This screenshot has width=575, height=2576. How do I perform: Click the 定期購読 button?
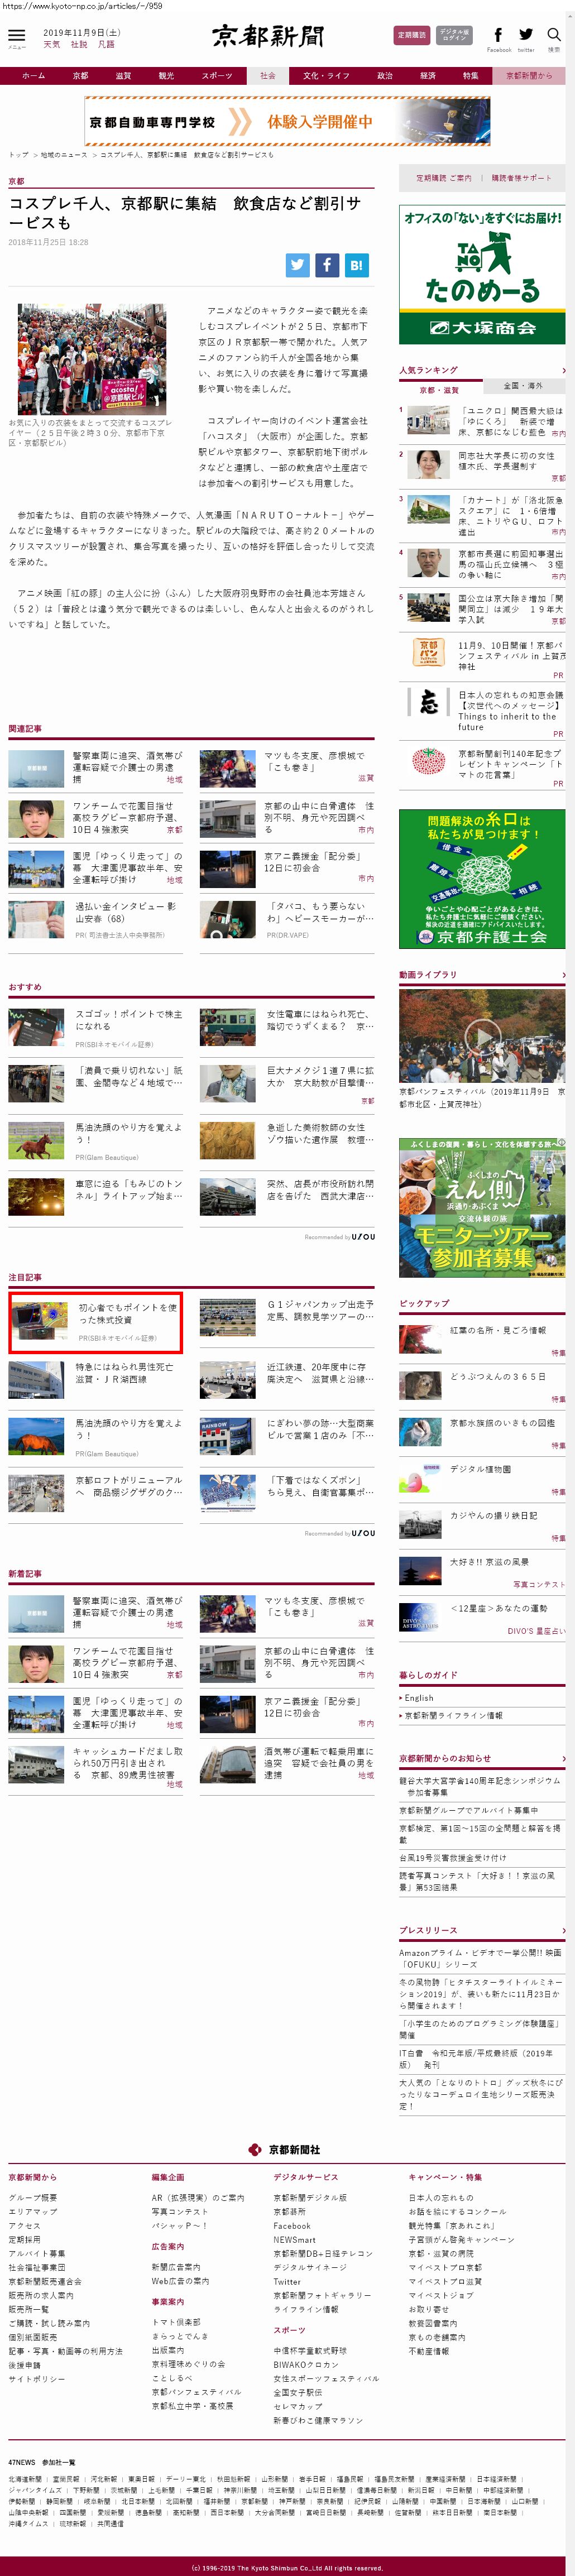coord(412,35)
